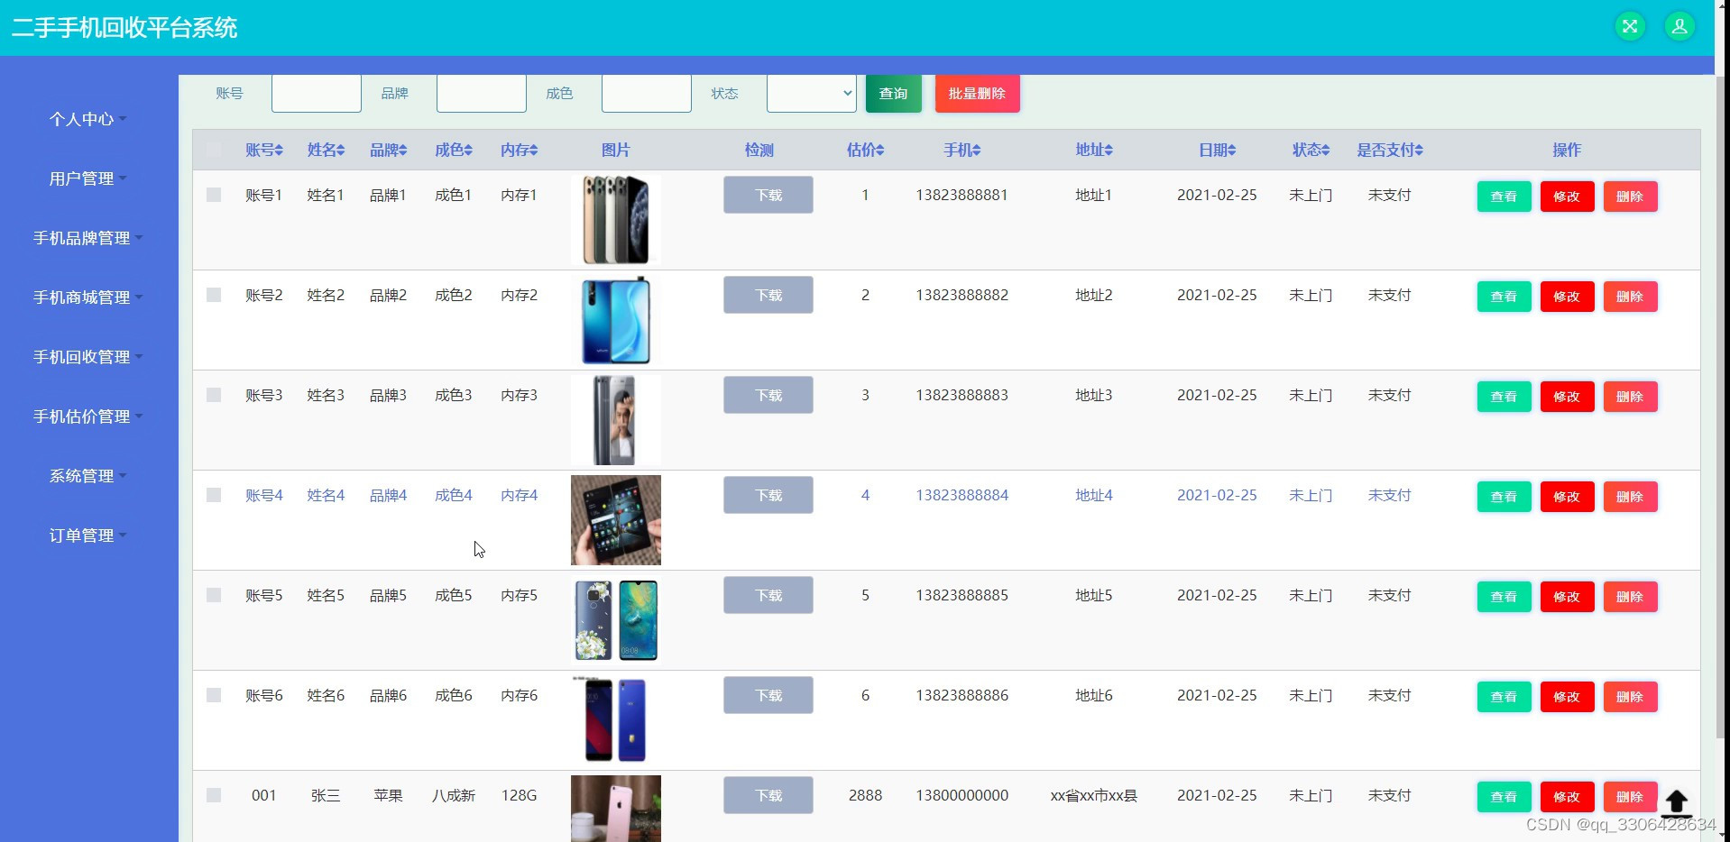1730x842 pixels.
Task: Open the phone image thumbnail for 账号1
Action: 616,220
